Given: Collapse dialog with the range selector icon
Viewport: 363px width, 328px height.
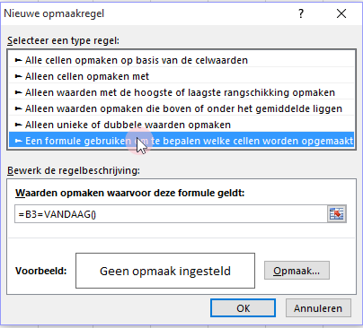Looking at the screenshot, I should pos(337,214).
